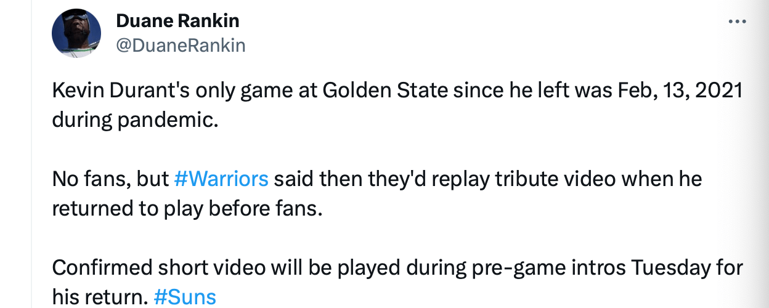Screen dimensions: 769x308
Task: Click the "his return." text
Action: click(99, 297)
